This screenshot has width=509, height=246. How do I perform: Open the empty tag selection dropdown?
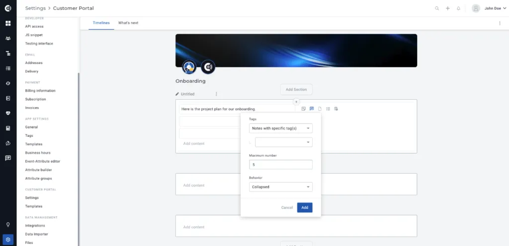[284, 142]
